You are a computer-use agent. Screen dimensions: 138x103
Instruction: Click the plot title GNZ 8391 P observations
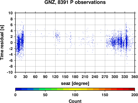75,2
